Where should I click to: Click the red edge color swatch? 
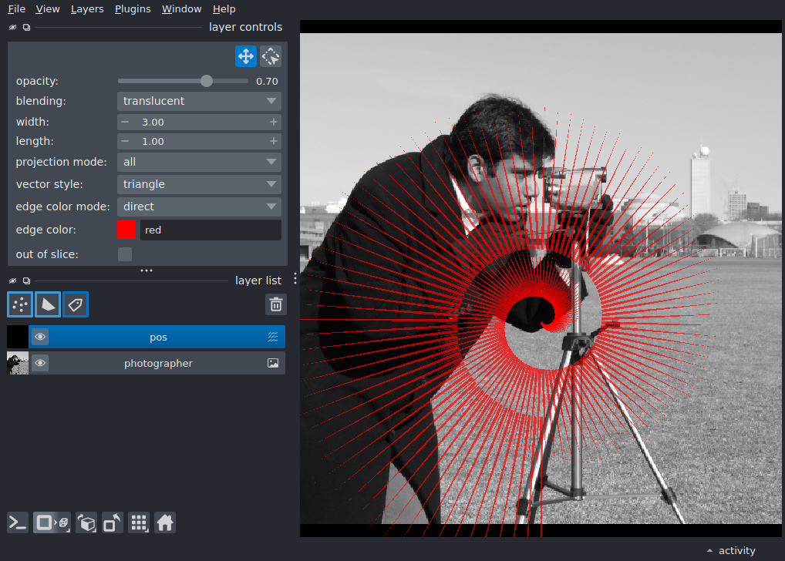[x=126, y=230]
